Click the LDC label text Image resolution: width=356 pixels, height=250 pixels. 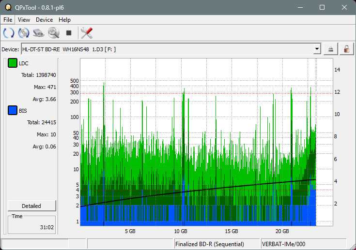coord(24,63)
